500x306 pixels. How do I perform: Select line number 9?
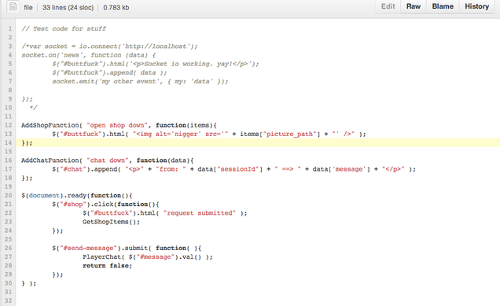[x=10, y=99]
